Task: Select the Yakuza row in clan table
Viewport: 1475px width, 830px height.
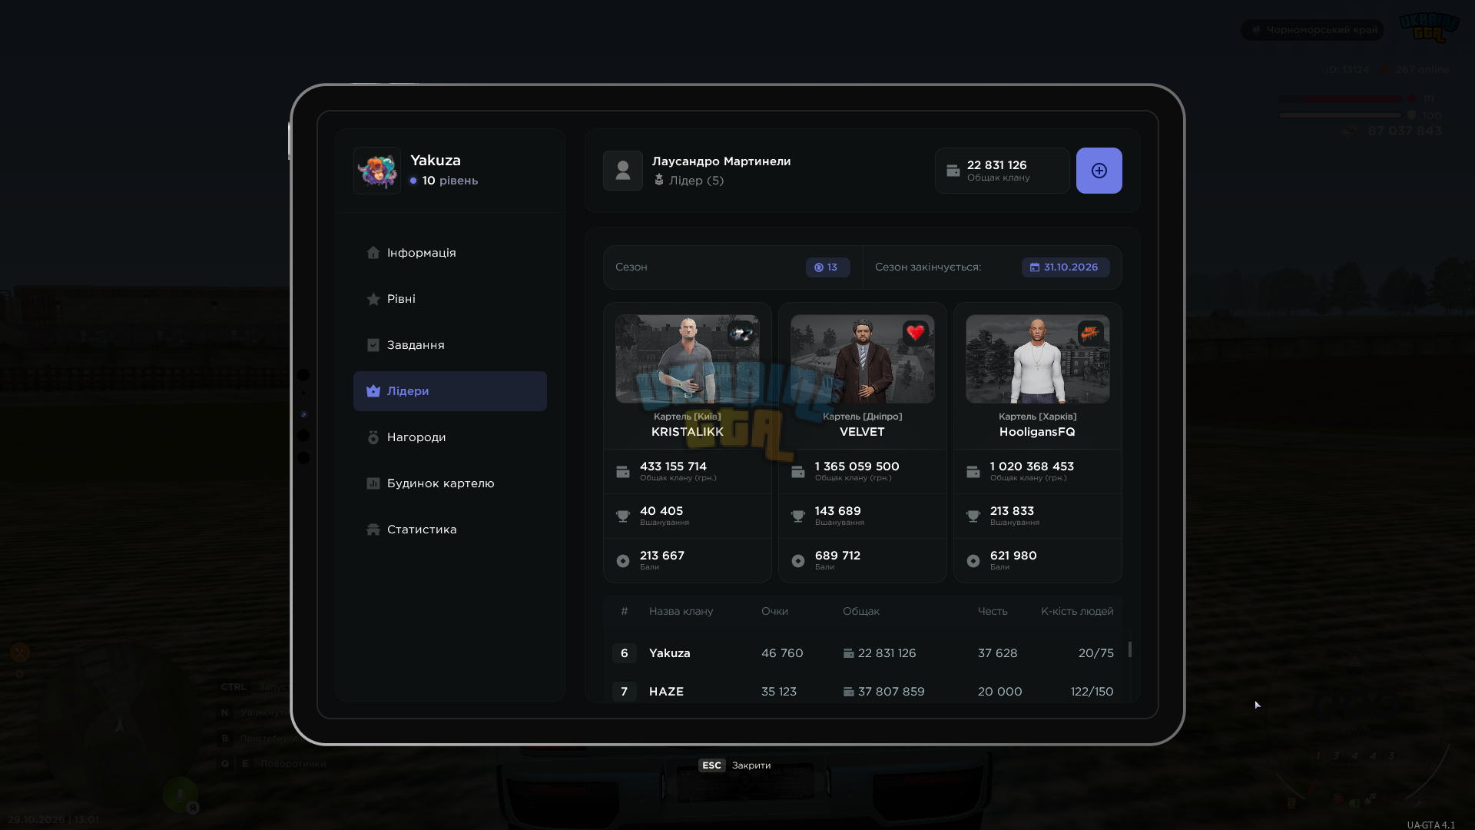Action: pyautogui.click(x=863, y=653)
